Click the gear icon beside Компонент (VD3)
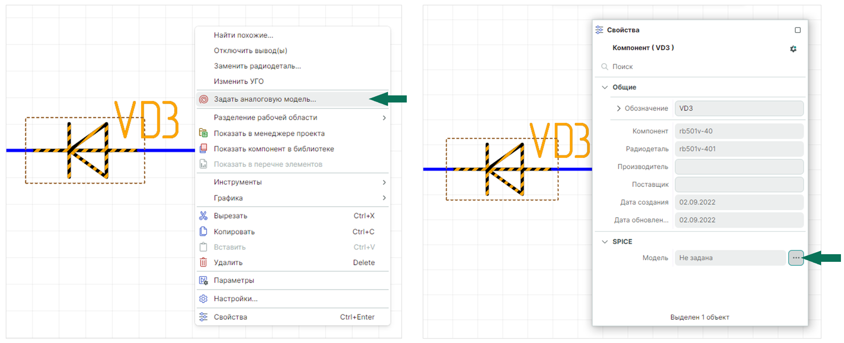Image resolution: width=844 pixels, height=343 pixels. point(793,49)
